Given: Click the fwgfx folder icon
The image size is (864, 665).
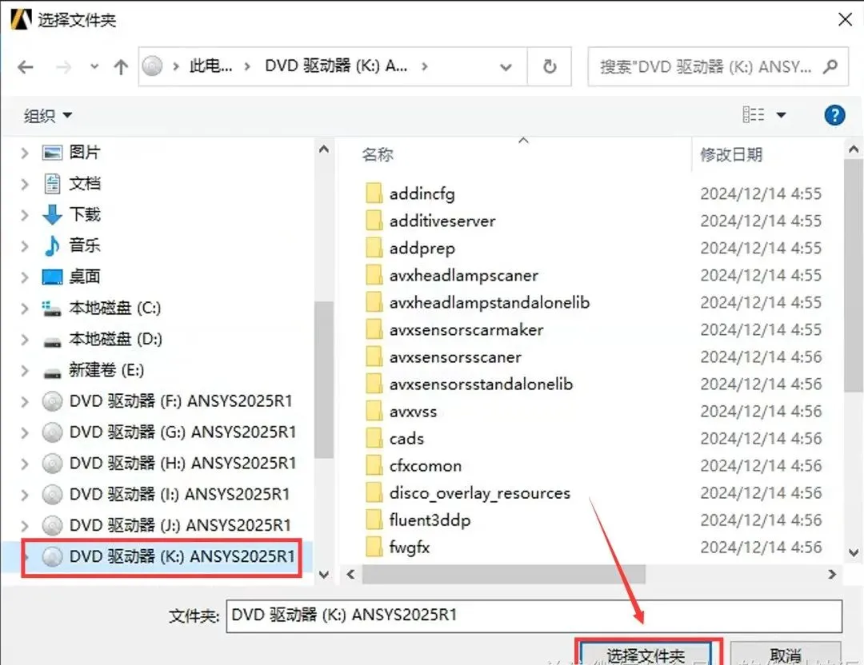Looking at the screenshot, I should tap(374, 548).
